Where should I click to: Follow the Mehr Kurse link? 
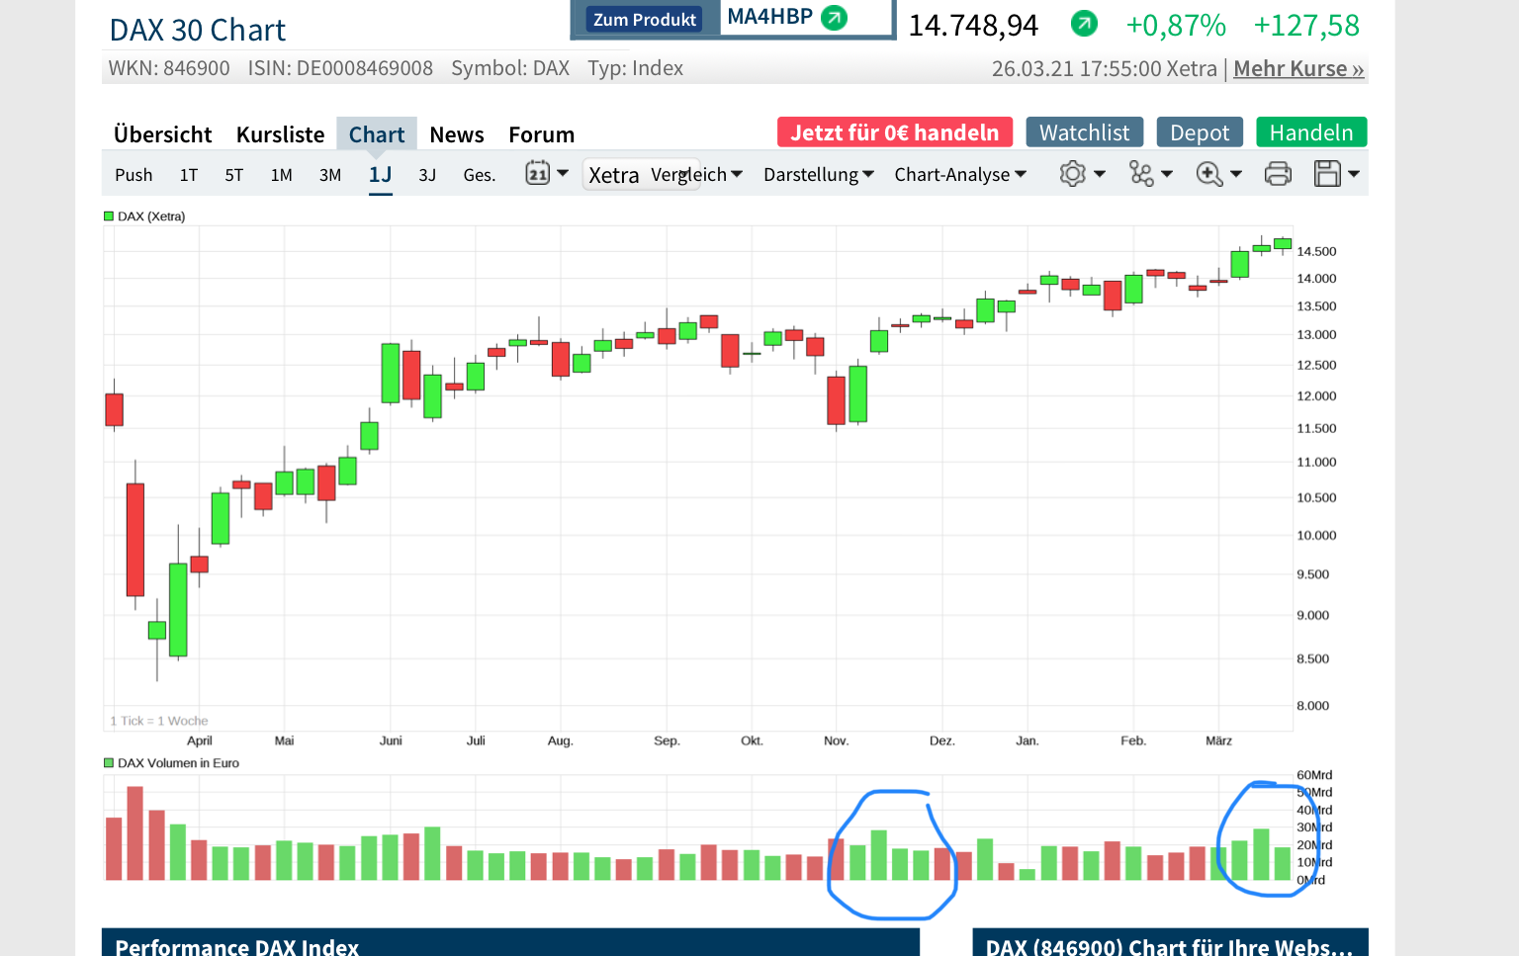coord(1298,68)
